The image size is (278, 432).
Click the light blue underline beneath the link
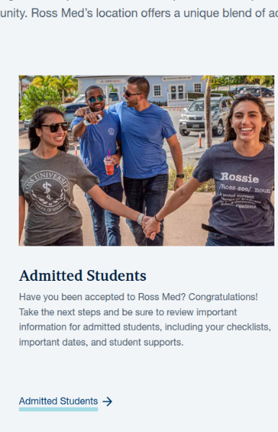(x=58, y=409)
